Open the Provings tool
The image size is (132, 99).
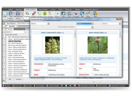point(76,15)
